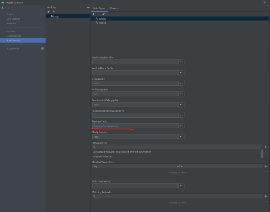Expand the Multi Dex Enabled dropdown

[181, 186]
